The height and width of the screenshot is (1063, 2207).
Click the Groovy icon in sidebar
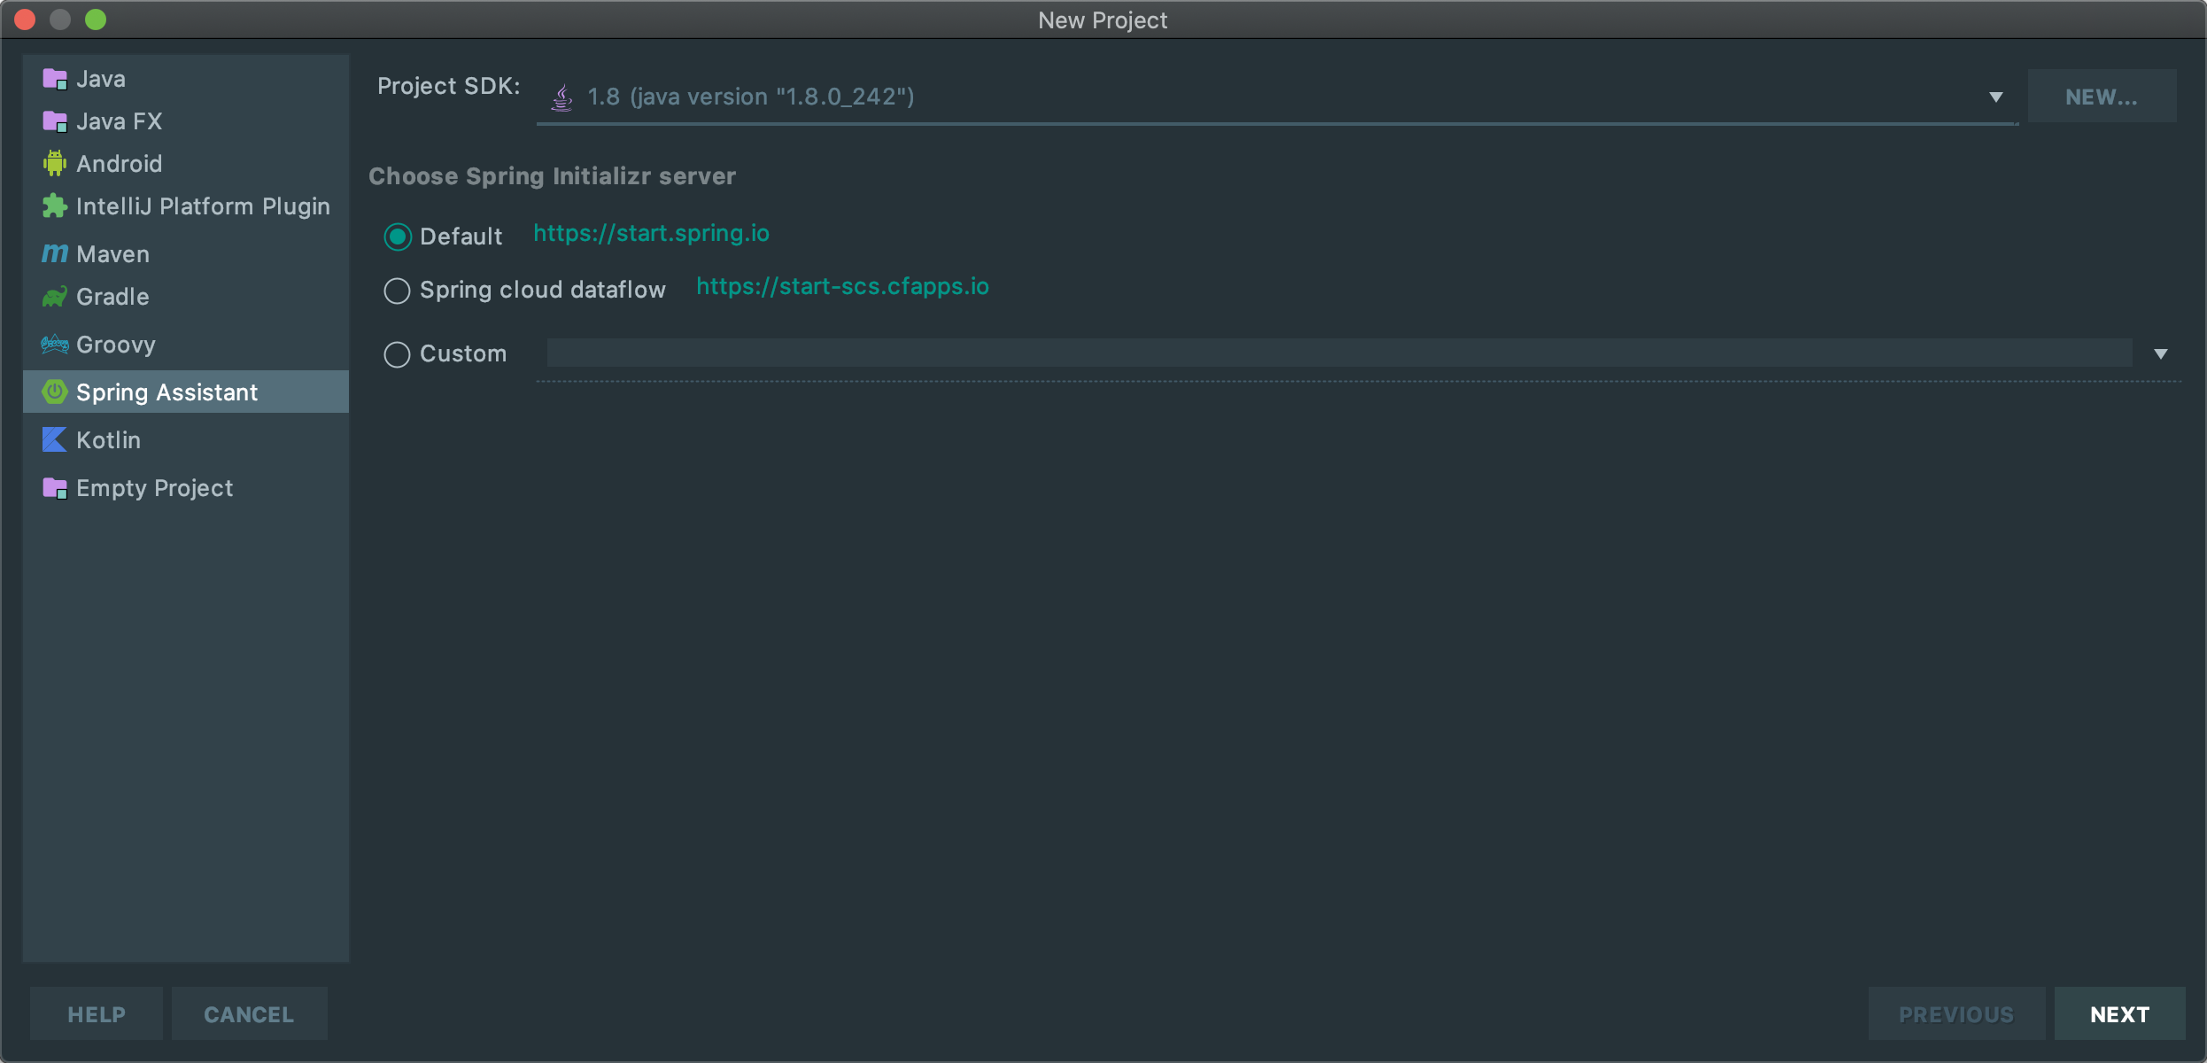pos(55,345)
